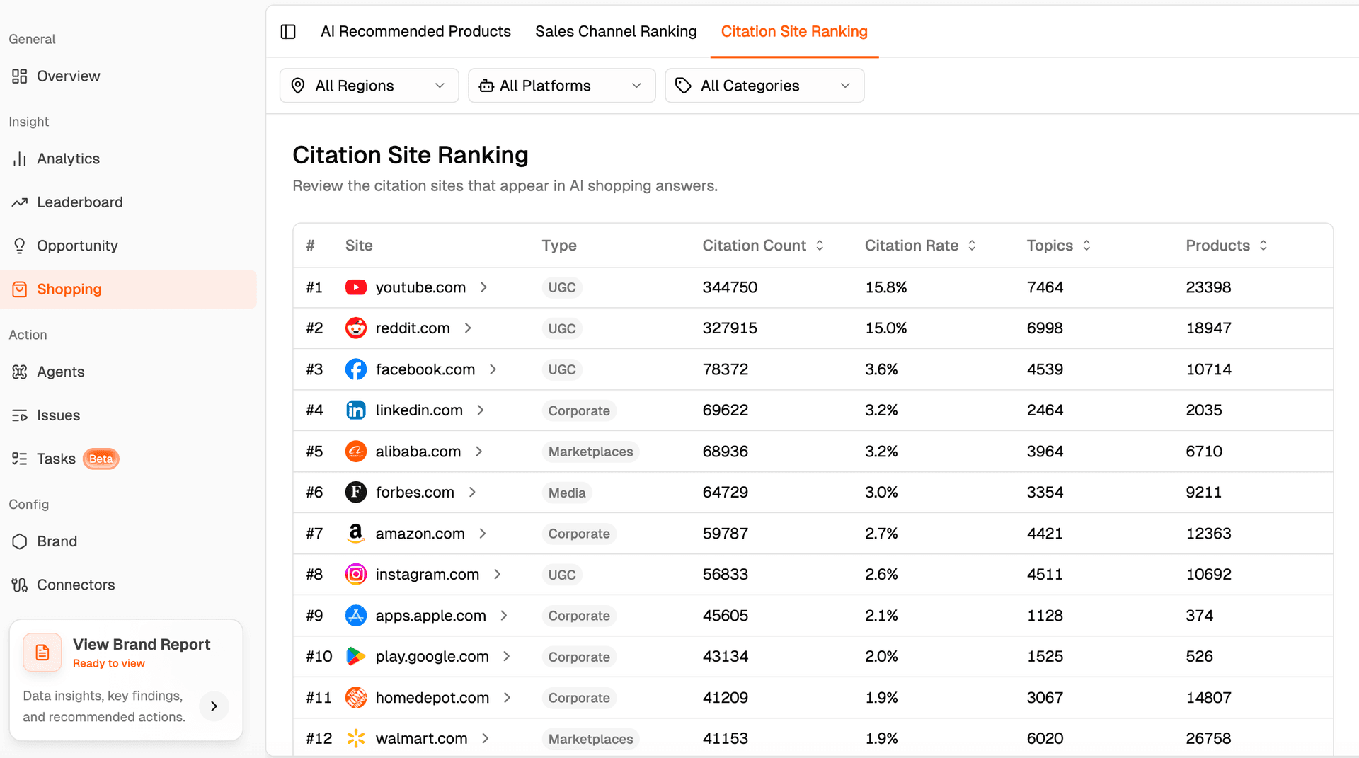Click Marketplaces tag in alibaba.com row

(590, 452)
